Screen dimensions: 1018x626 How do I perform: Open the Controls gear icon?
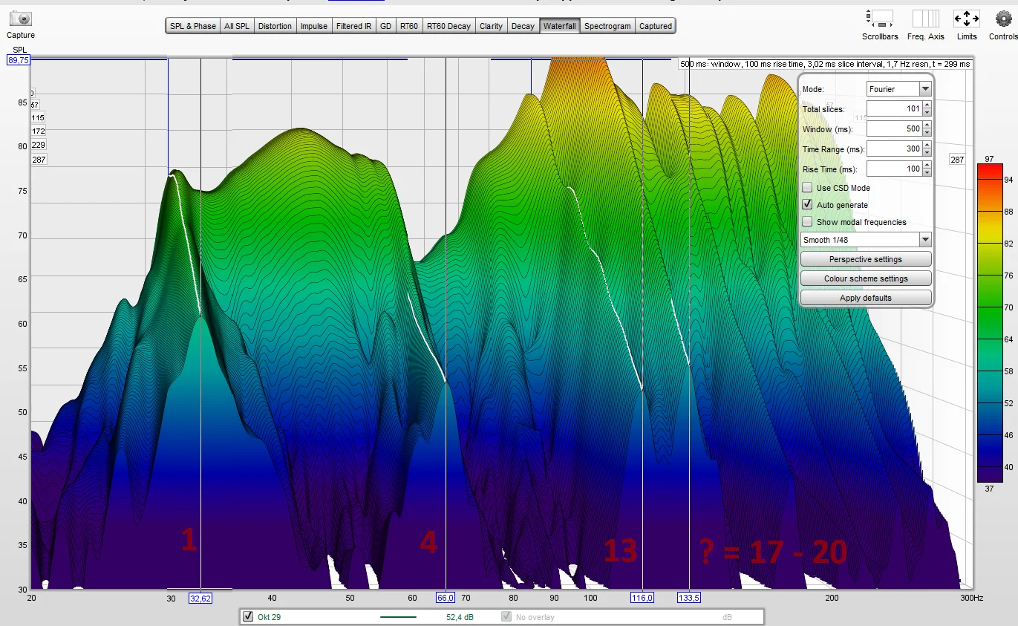pos(1004,19)
